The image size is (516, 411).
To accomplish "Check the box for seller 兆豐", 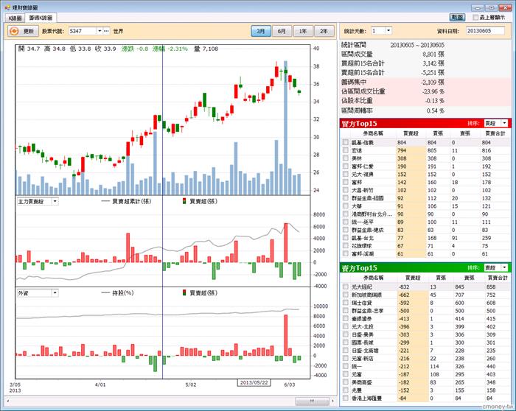I will 345,390.
